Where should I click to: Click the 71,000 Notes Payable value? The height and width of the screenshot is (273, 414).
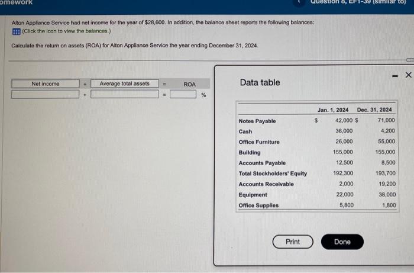click(x=386, y=120)
